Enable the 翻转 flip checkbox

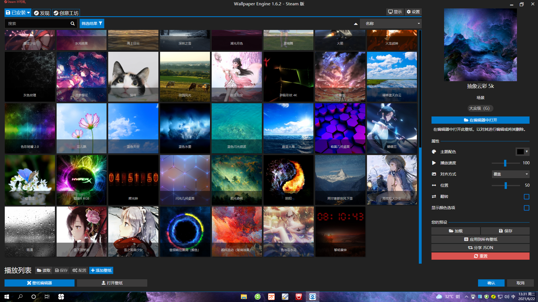[527, 197]
